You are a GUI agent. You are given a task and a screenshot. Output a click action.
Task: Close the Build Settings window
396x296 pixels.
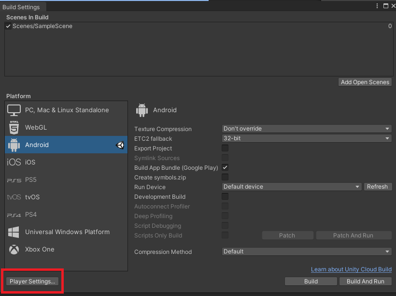[x=393, y=6]
